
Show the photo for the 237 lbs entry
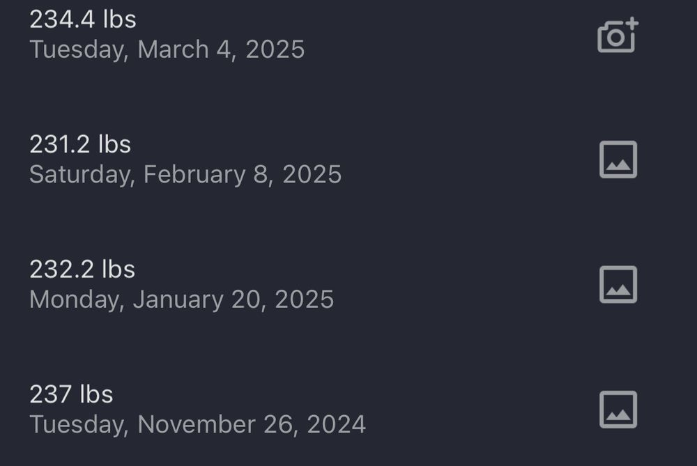[x=618, y=410]
